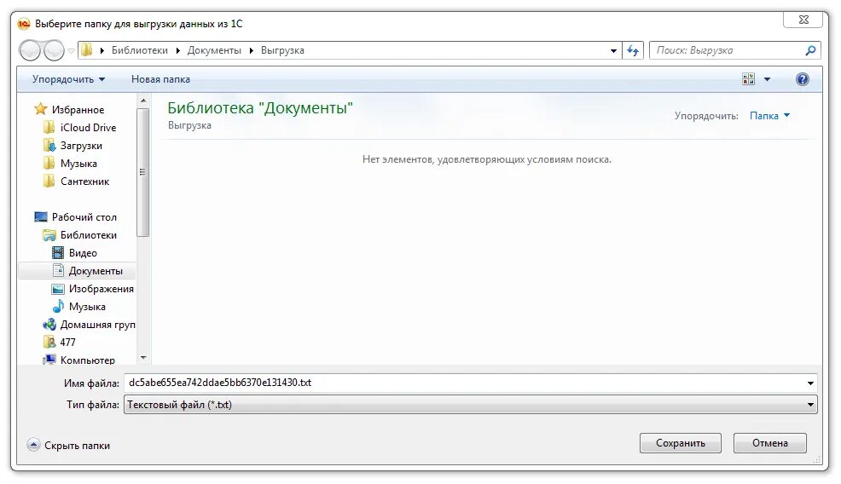Open address bar previous locations dropdown
Image resolution: width=841 pixels, height=484 pixels.
(613, 51)
